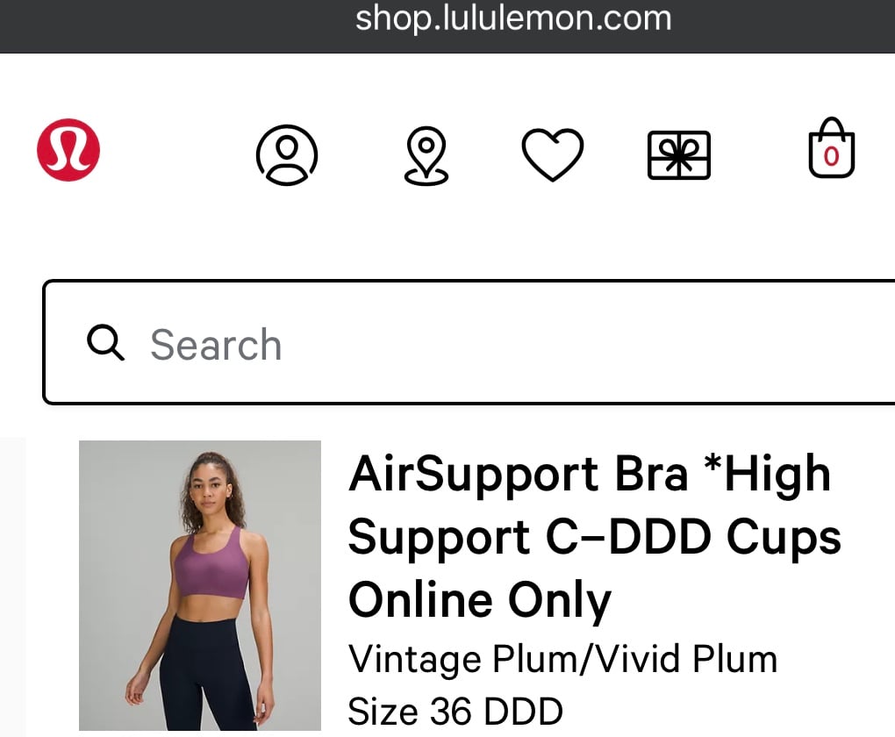Open the wish list heart icon
Image resolution: width=895 pixels, height=737 pixels.
[553, 154]
